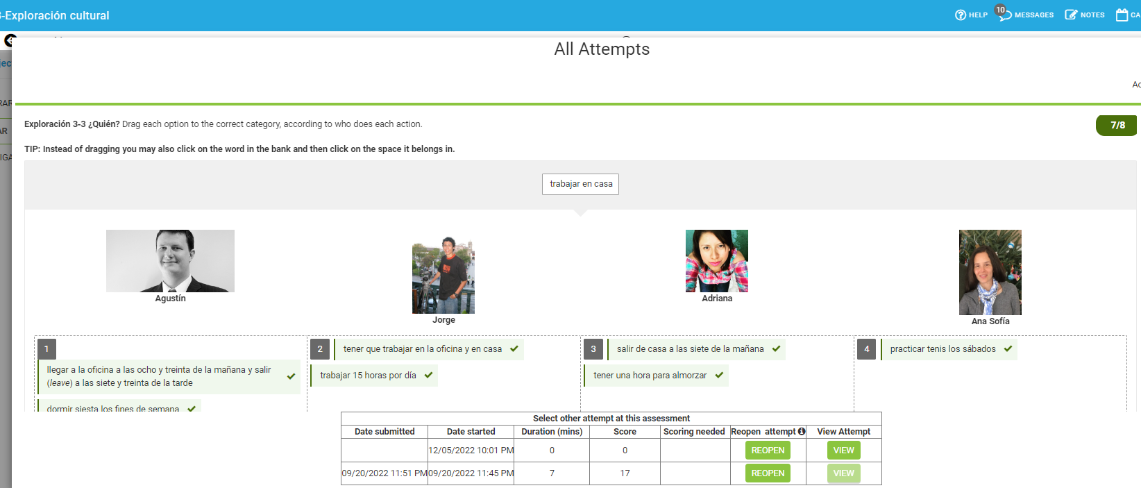Click the Help question mark icon
This screenshot has width=1141, height=488.
pos(961,15)
